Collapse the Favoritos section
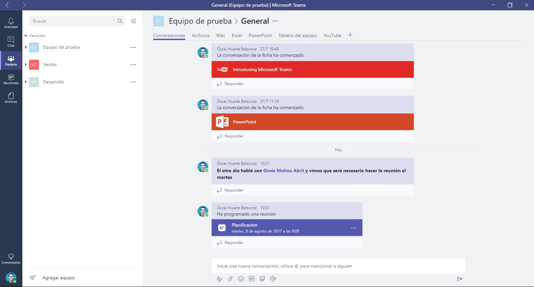Screen dimensions: 534x287 (26, 36)
